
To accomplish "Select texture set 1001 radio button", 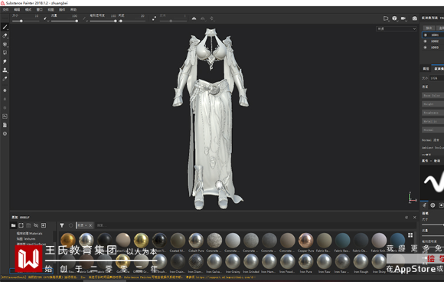I will (x=426, y=35).
